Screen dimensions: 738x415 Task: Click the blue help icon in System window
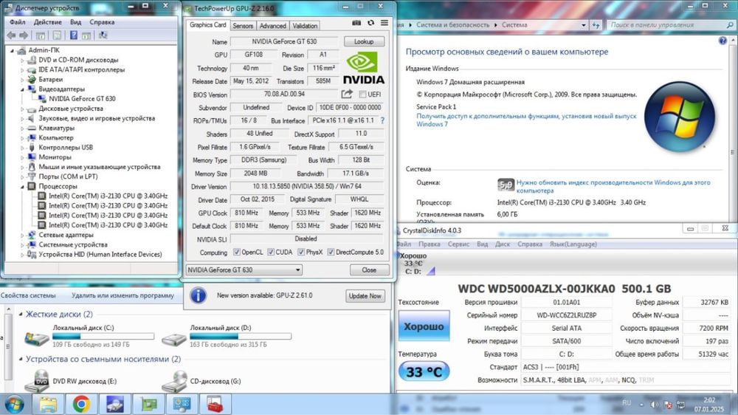click(x=723, y=41)
